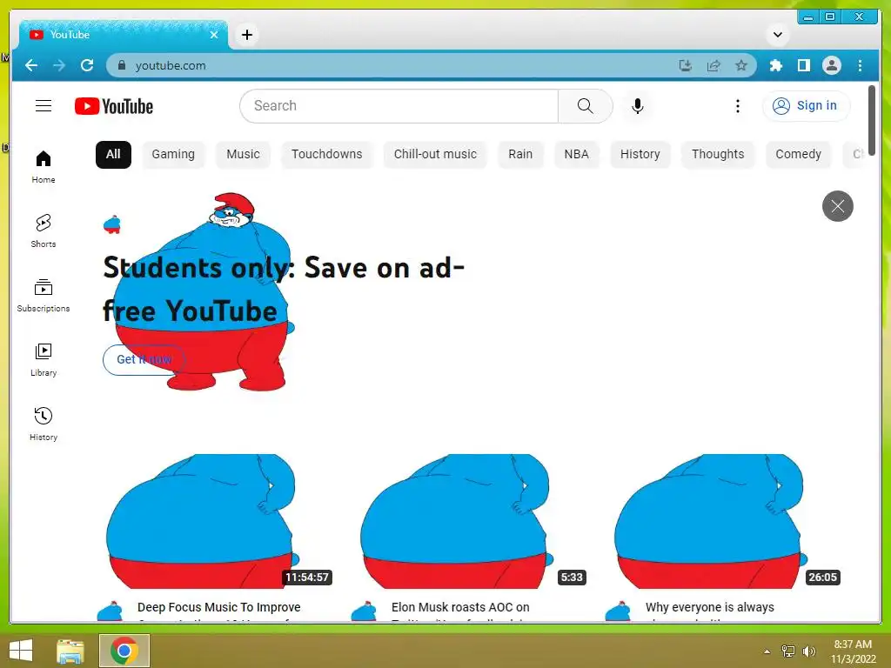This screenshot has width=891, height=668.
Task: Click the page vertical scrollbar
Action: click(872, 120)
